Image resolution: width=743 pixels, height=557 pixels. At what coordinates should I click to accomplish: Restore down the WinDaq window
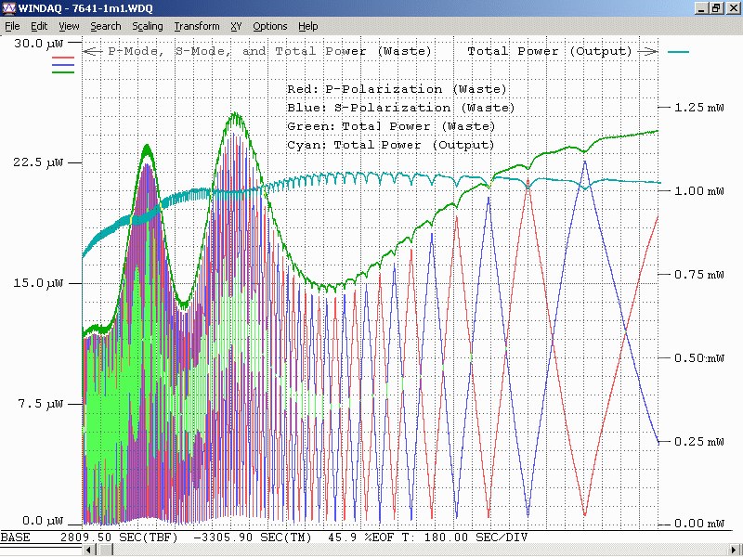tap(716, 8)
